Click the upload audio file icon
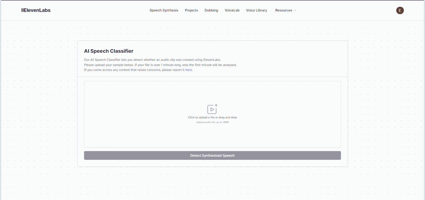Image resolution: width=425 pixels, height=200 pixels. point(212,109)
